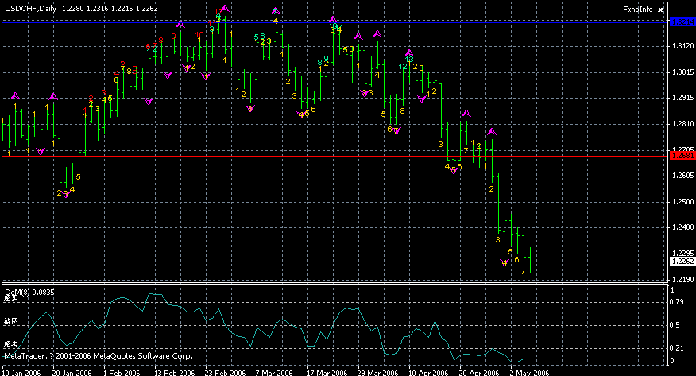Click the 1.2400 price scale value

point(681,227)
